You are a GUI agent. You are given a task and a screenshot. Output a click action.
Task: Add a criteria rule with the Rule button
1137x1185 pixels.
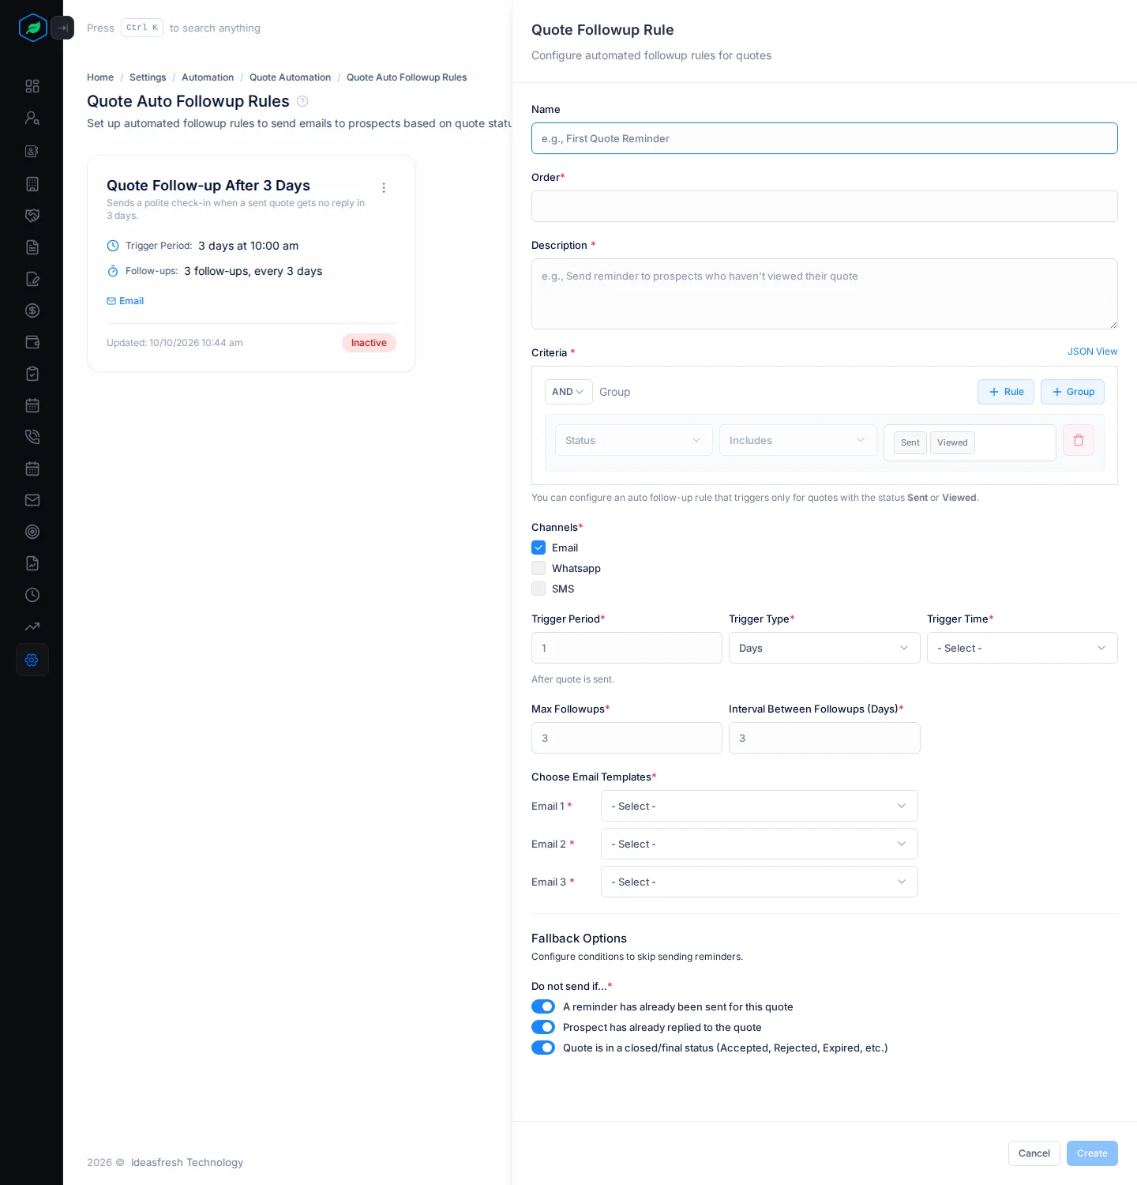coord(1006,392)
